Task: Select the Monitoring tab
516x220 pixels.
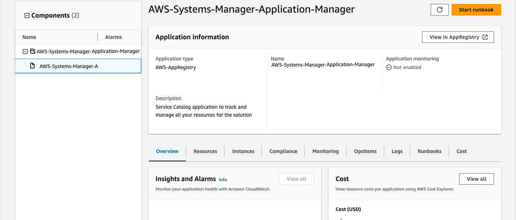Action: [x=325, y=151]
